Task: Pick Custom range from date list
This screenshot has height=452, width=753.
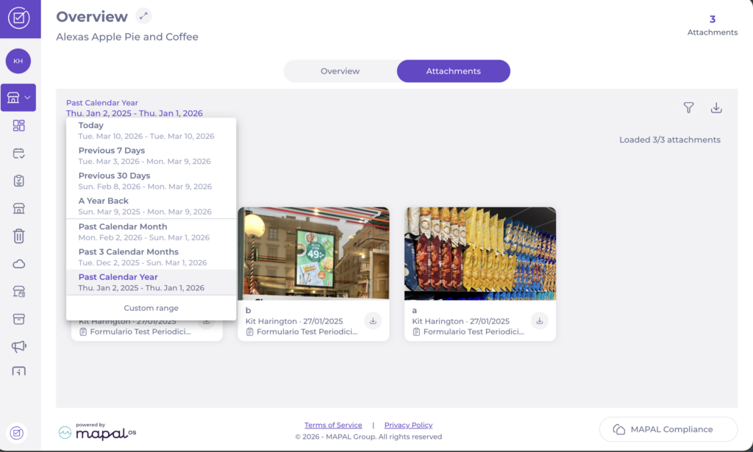Action: tap(151, 308)
